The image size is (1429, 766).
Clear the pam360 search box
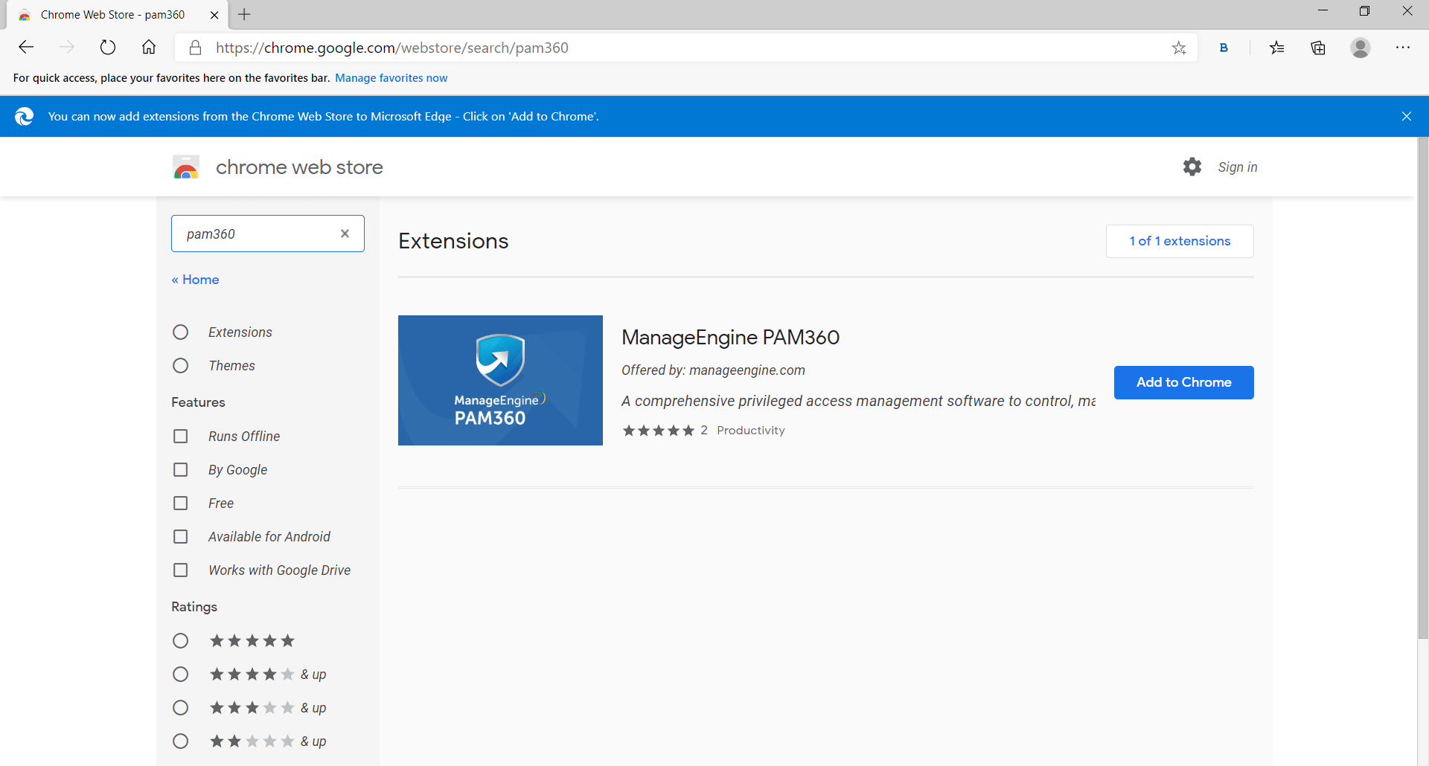tap(345, 234)
